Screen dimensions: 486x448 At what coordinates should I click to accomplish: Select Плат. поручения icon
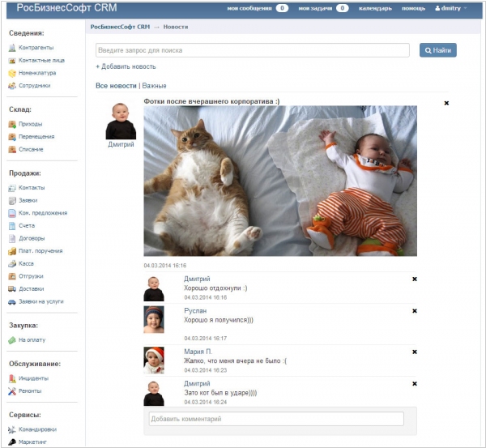coord(12,251)
